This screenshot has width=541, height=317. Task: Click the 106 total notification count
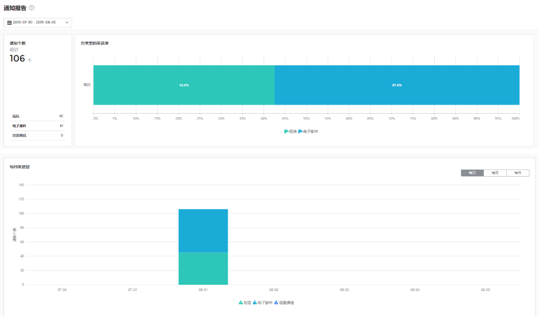tap(17, 58)
